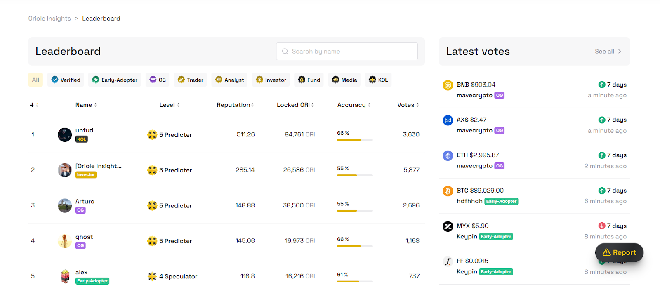Click Arturo's avatar image
This screenshot has height=287, width=660.
(65, 205)
